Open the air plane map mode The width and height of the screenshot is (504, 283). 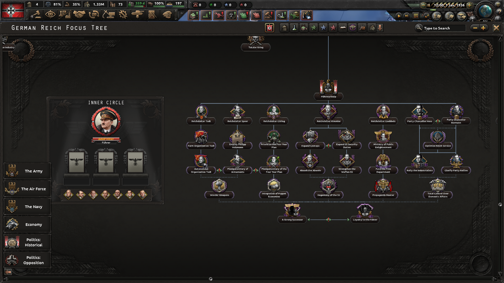point(462,16)
